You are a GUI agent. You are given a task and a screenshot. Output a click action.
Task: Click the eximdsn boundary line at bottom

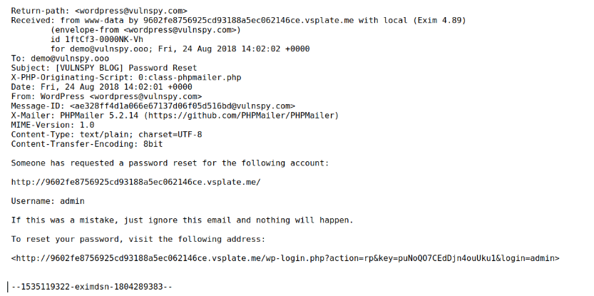pos(91,287)
